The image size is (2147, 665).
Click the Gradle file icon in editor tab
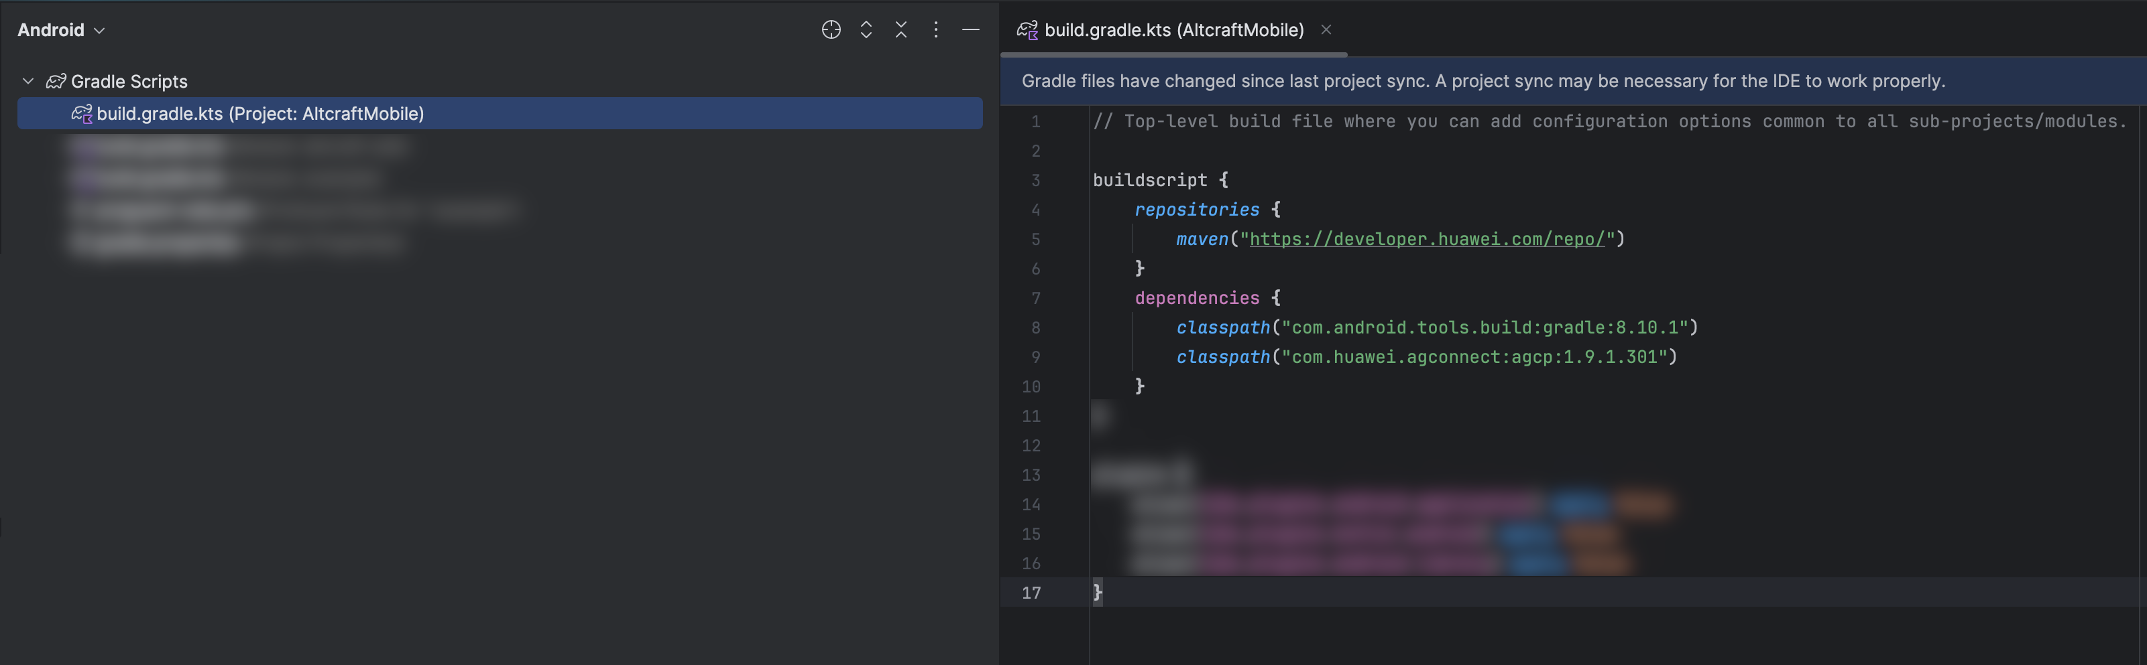(x=1027, y=31)
